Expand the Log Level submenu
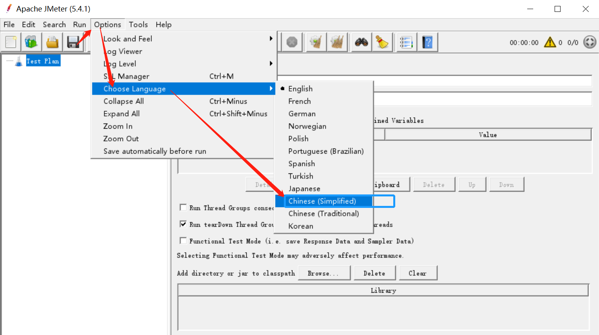Screen dimensions: 599x335 coord(183,64)
